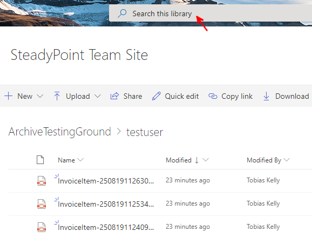Image resolution: width=312 pixels, height=238 pixels.
Task: Open the Modified column sort options
Action: coord(206,160)
